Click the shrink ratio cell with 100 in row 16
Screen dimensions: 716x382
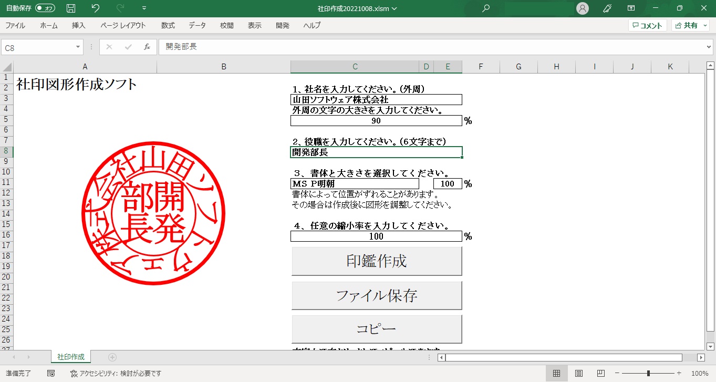tap(376, 236)
